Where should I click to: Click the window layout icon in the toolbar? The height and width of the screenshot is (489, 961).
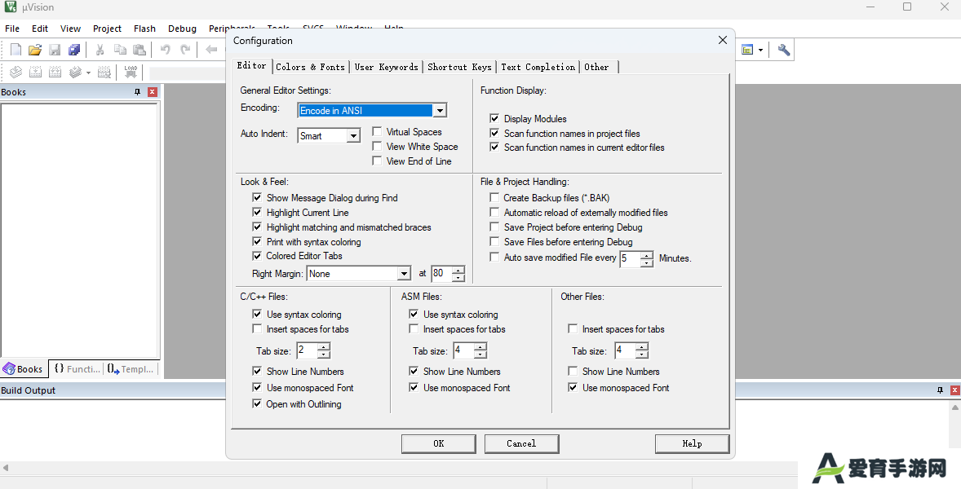click(747, 51)
